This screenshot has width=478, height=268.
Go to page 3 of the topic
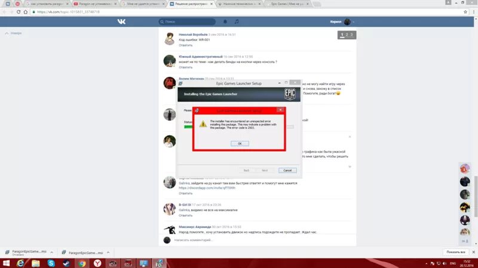(x=351, y=35)
